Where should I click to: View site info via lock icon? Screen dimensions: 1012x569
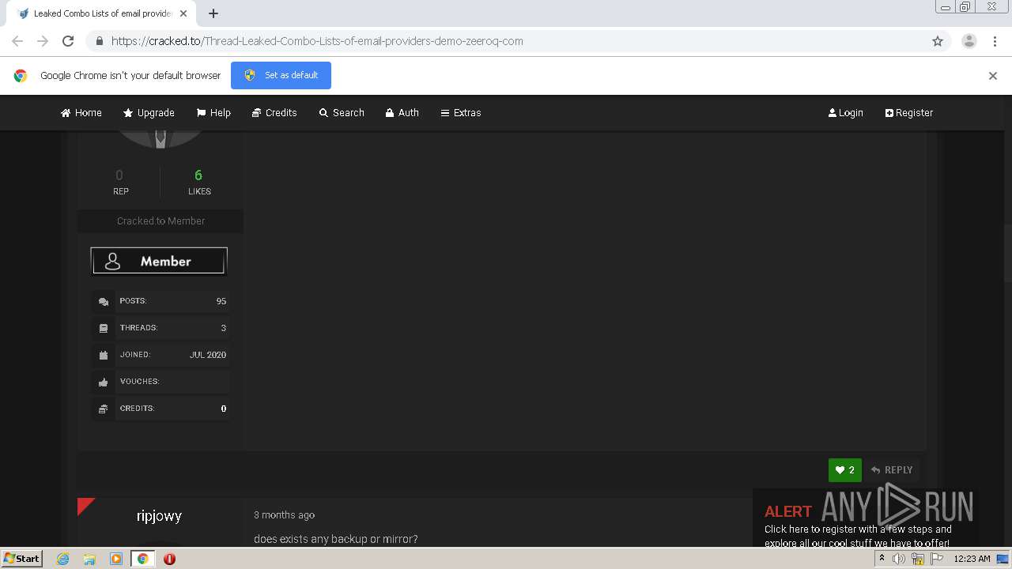[99, 41]
